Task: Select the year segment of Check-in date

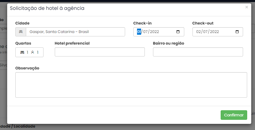Action: point(154,32)
